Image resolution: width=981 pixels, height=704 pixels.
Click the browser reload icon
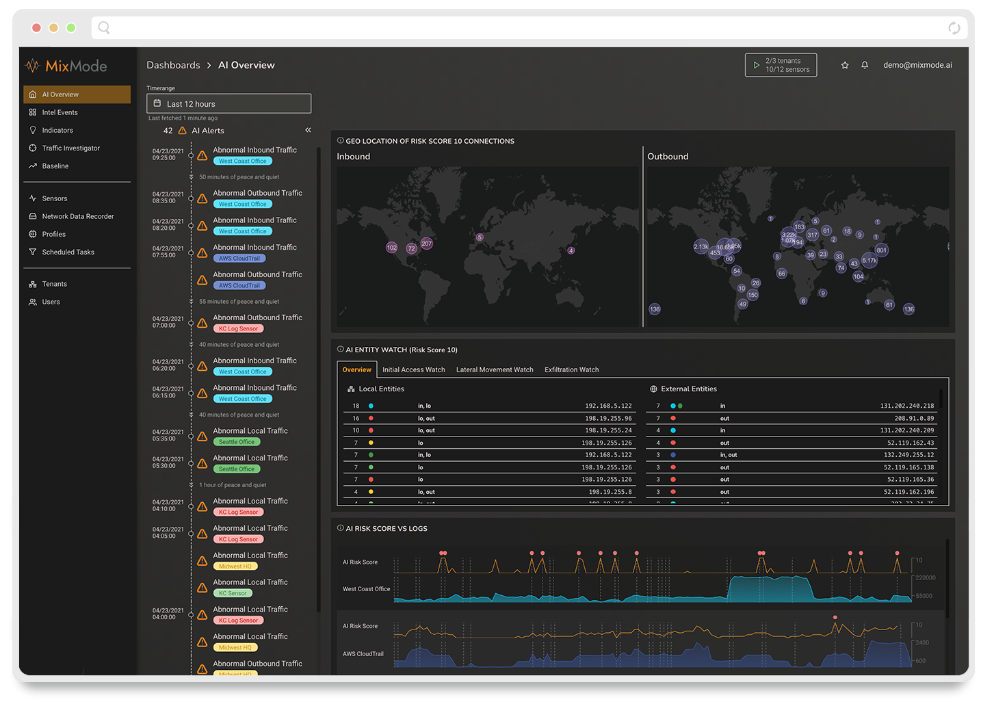click(954, 28)
